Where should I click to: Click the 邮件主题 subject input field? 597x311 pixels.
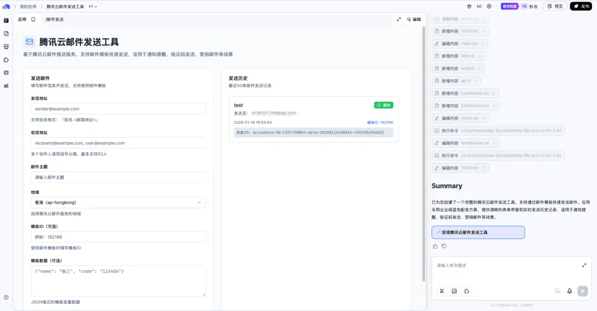click(118, 177)
